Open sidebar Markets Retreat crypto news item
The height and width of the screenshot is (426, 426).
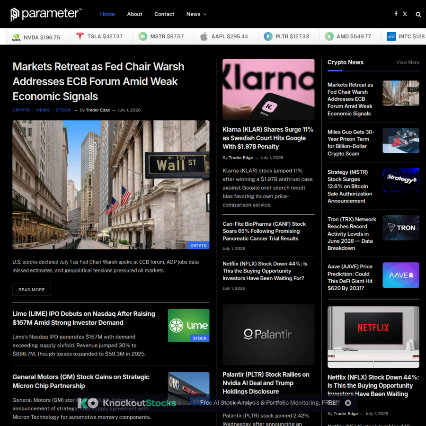click(350, 99)
